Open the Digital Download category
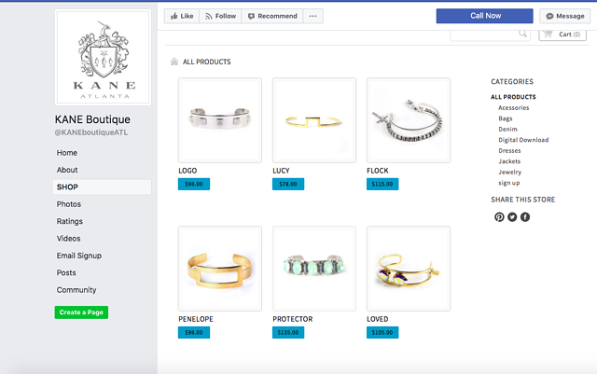Screen dimensions: 597x374 pyautogui.click(x=523, y=140)
